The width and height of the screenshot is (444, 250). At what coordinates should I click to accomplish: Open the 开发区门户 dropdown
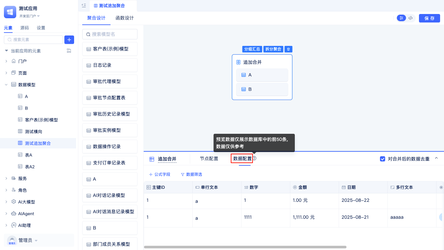pos(29,16)
